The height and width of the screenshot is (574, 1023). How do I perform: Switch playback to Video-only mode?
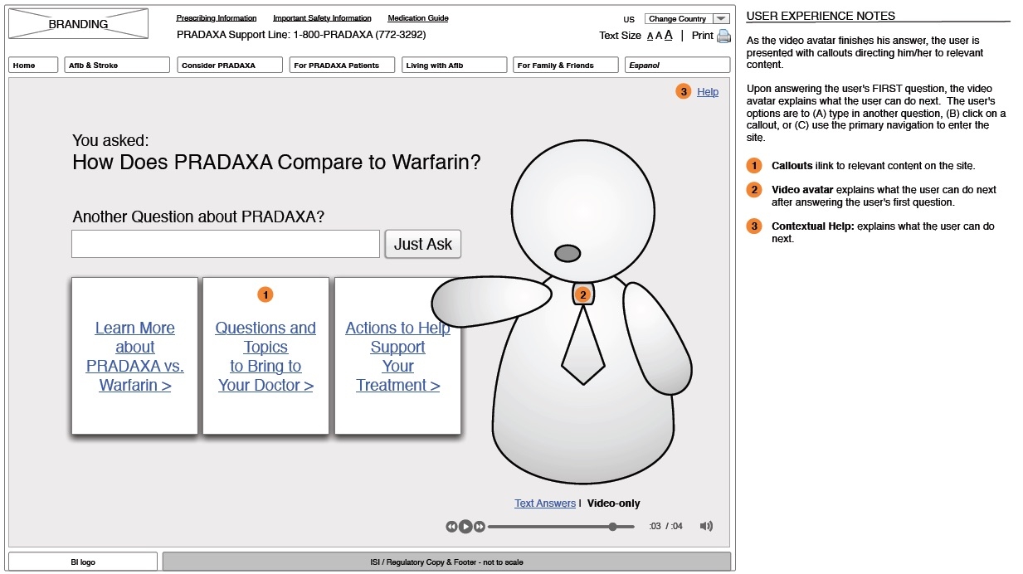pos(614,503)
